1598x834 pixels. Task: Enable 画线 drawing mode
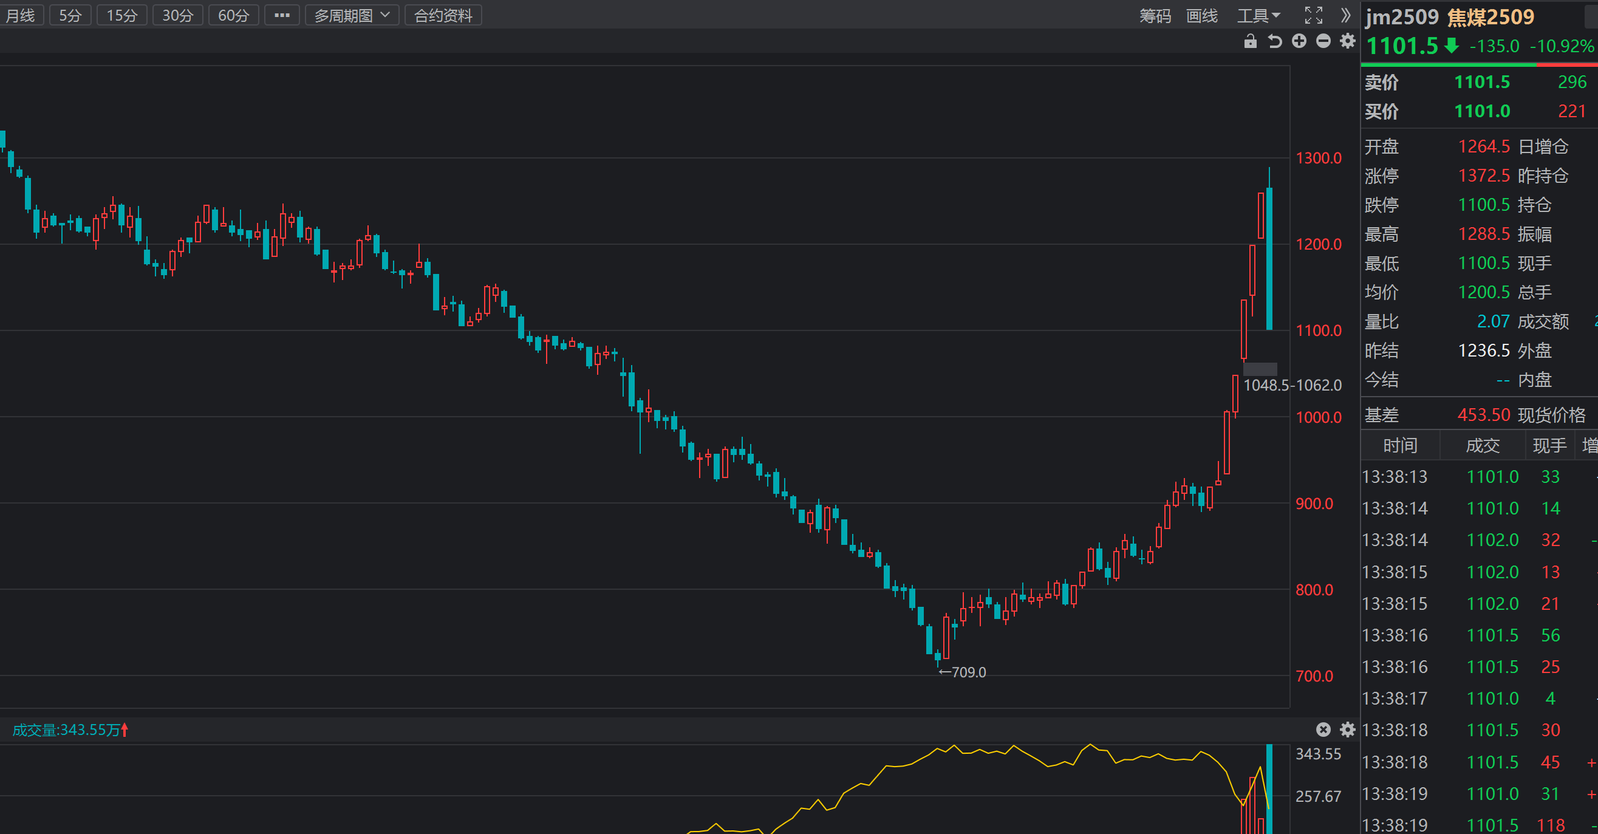coord(1201,16)
